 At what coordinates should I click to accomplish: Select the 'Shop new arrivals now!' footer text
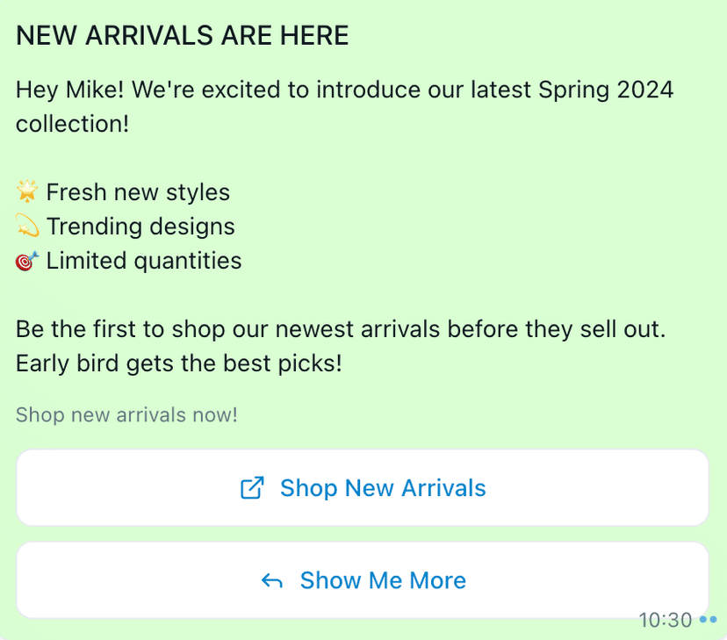pyautogui.click(x=126, y=414)
